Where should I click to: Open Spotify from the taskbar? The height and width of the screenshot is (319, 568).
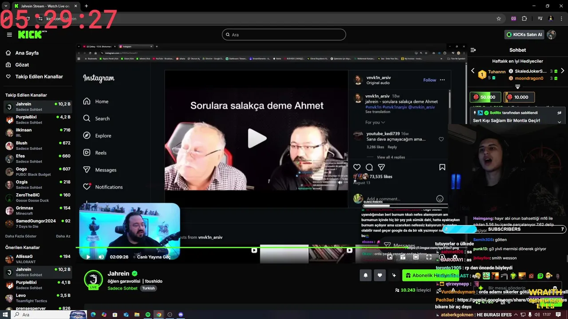pos(148,315)
